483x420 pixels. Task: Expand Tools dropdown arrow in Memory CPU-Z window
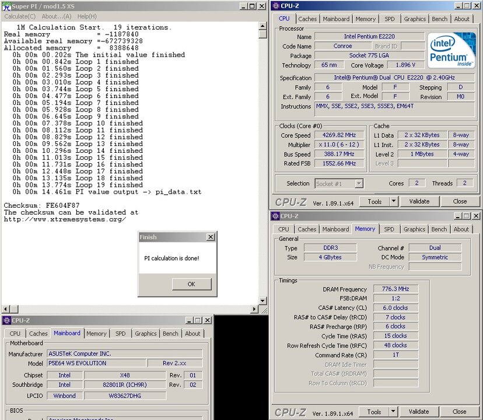pyautogui.click(x=393, y=412)
